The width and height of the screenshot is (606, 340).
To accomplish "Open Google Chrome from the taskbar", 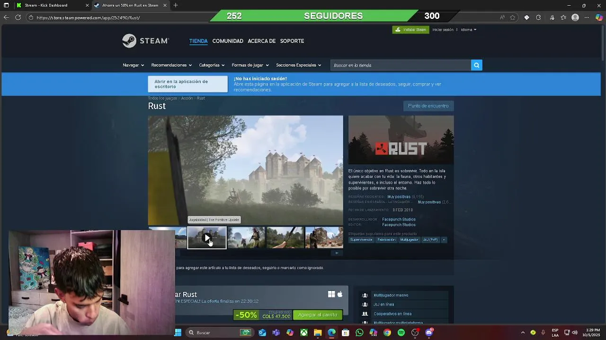I will pos(387,332).
